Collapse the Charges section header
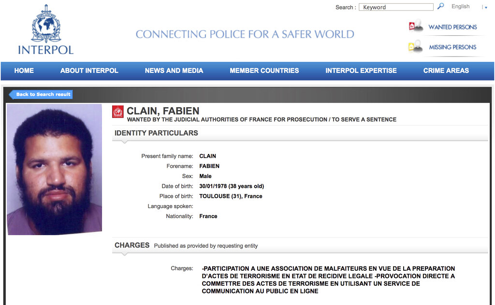This screenshot has width=495, height=305. click(132, 245)
